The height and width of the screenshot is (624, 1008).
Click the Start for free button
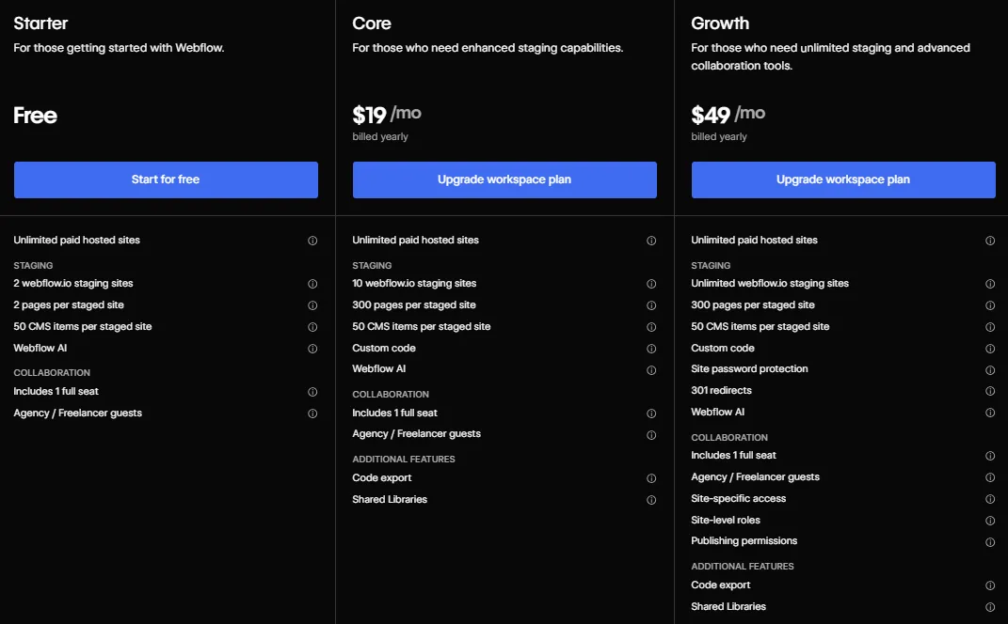(166, 179)
